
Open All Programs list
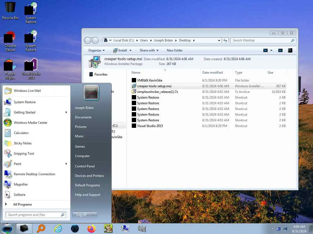(x=23, y=204)
